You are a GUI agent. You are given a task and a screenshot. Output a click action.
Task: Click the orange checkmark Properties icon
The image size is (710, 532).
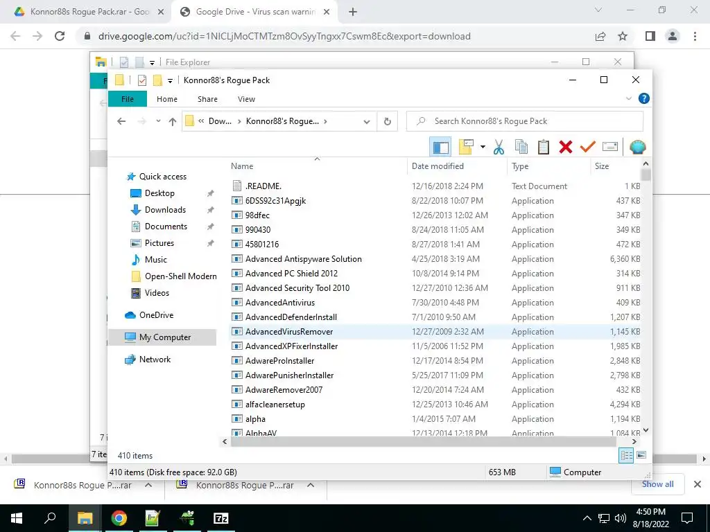coord(588,147)
